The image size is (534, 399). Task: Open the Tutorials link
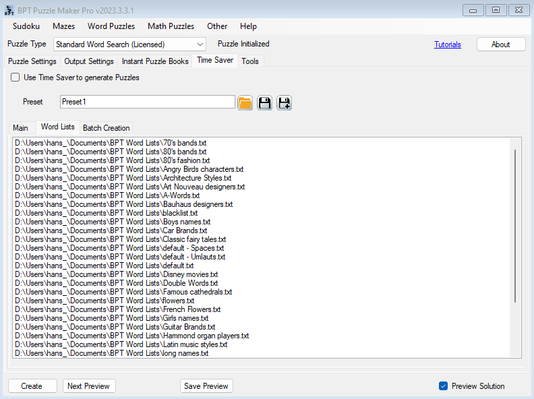point(447,44)
